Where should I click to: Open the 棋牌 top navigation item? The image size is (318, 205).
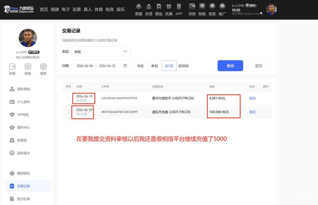(x=55, y=10)
